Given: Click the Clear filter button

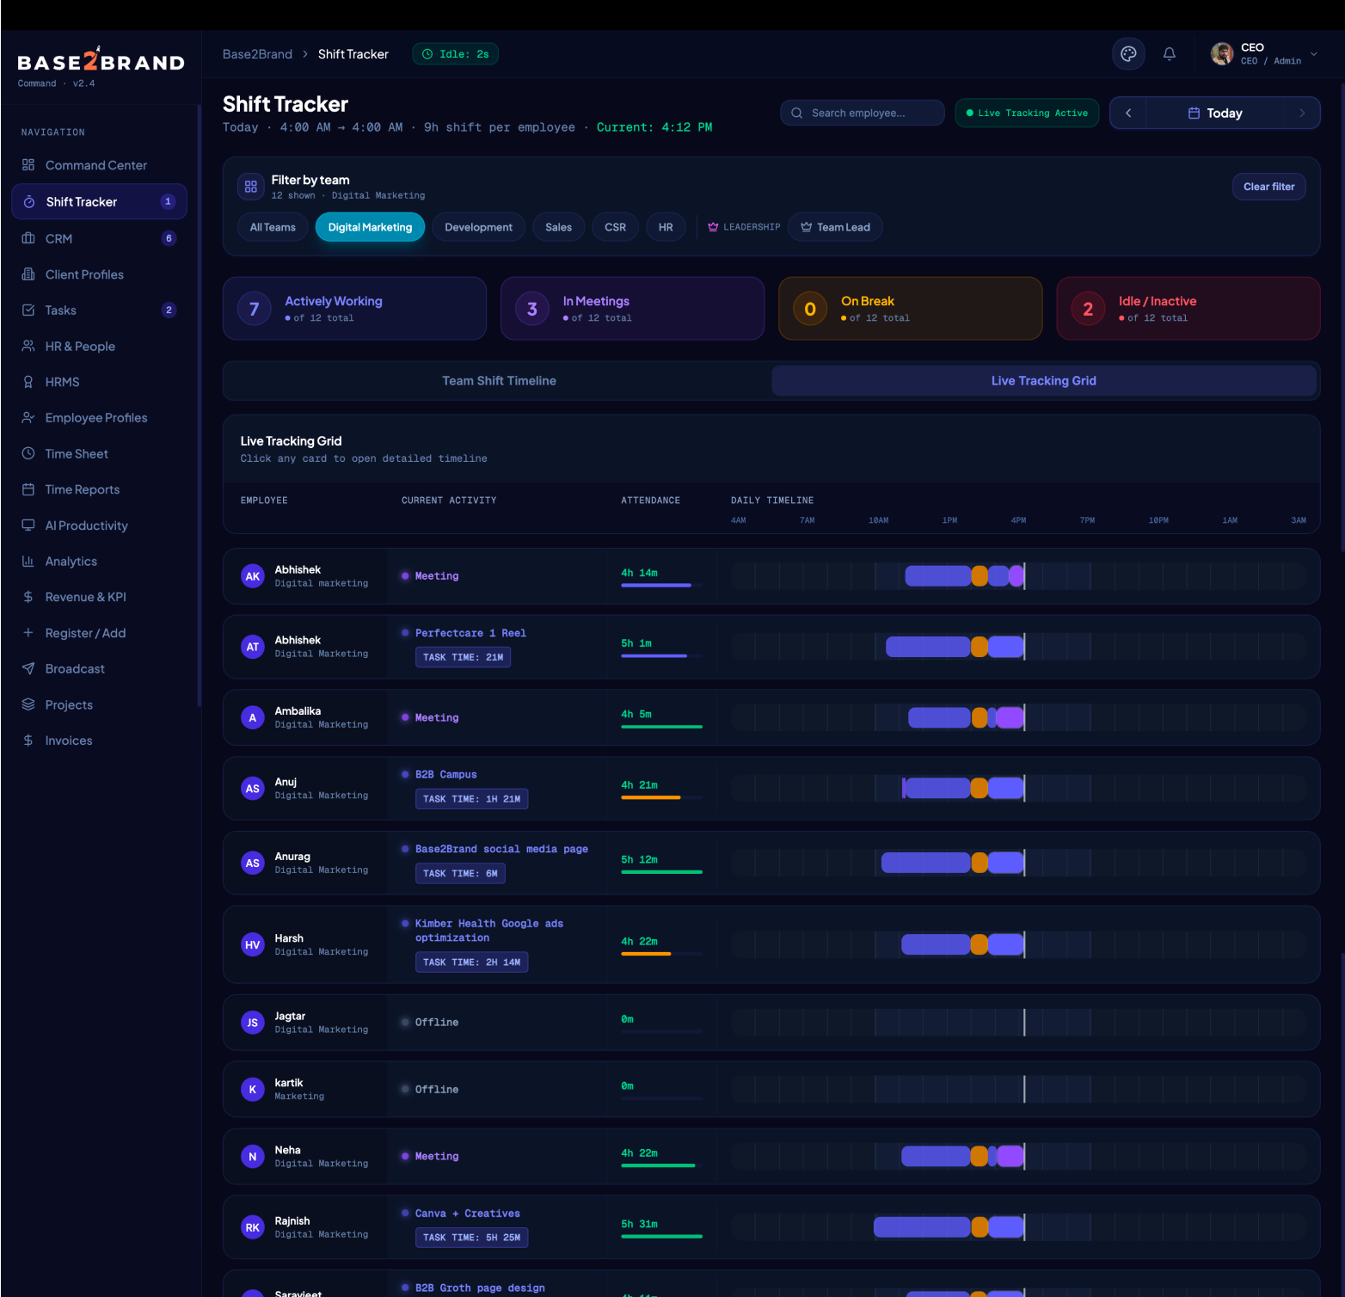Looking at the screenshot, I should [1268, 187].
